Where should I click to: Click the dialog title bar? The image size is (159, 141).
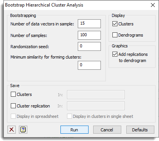[77, 5]
